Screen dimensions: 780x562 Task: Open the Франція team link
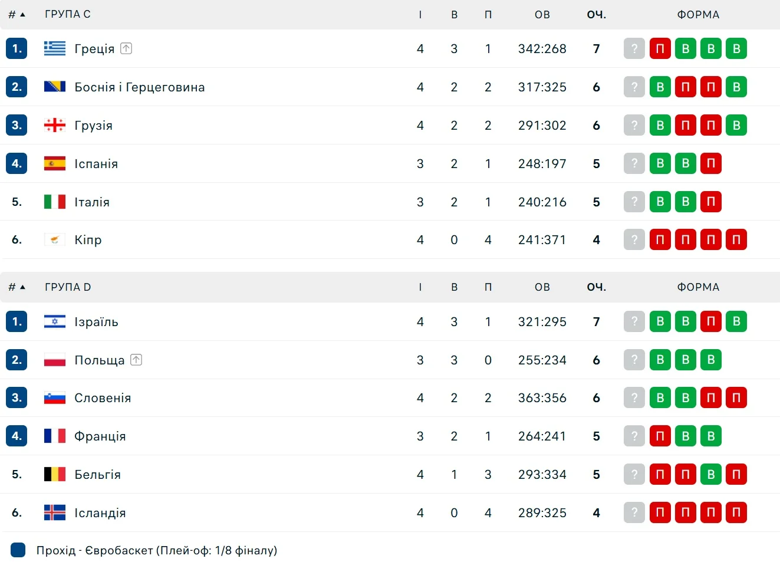[100, 436]
